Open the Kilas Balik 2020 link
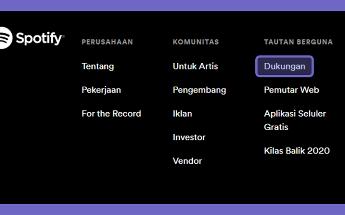This screenshot has height=215, width=345. (297, 151)
